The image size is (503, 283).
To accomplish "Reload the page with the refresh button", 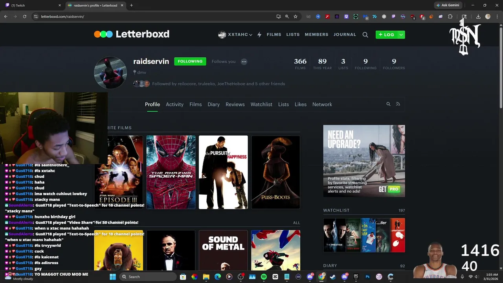I will point(24,17).
